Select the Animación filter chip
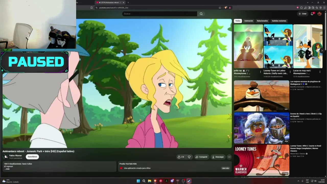 click(x=249, y=21)
